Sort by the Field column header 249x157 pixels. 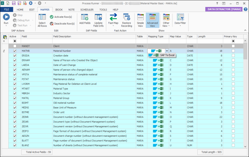click(37, 36)
